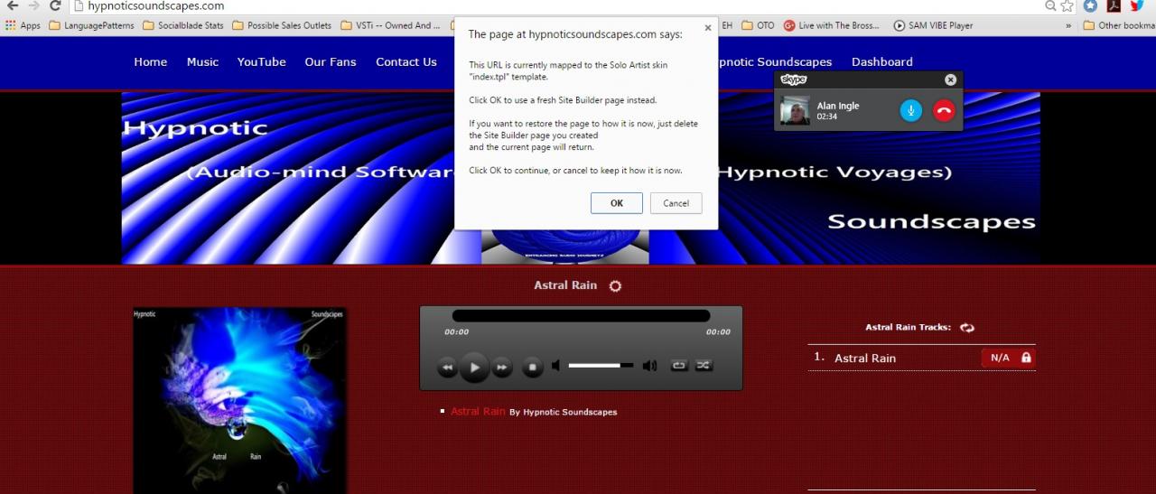Viewport: 1156px width, 494px height.
Task: Adjust the player volume slider
Action: (601, 366)
